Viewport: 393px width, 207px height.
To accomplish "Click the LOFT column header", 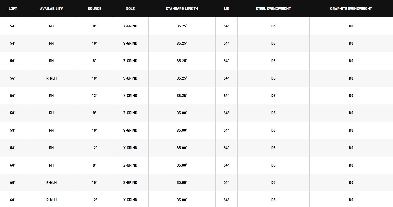I will (x=13, y=9).
